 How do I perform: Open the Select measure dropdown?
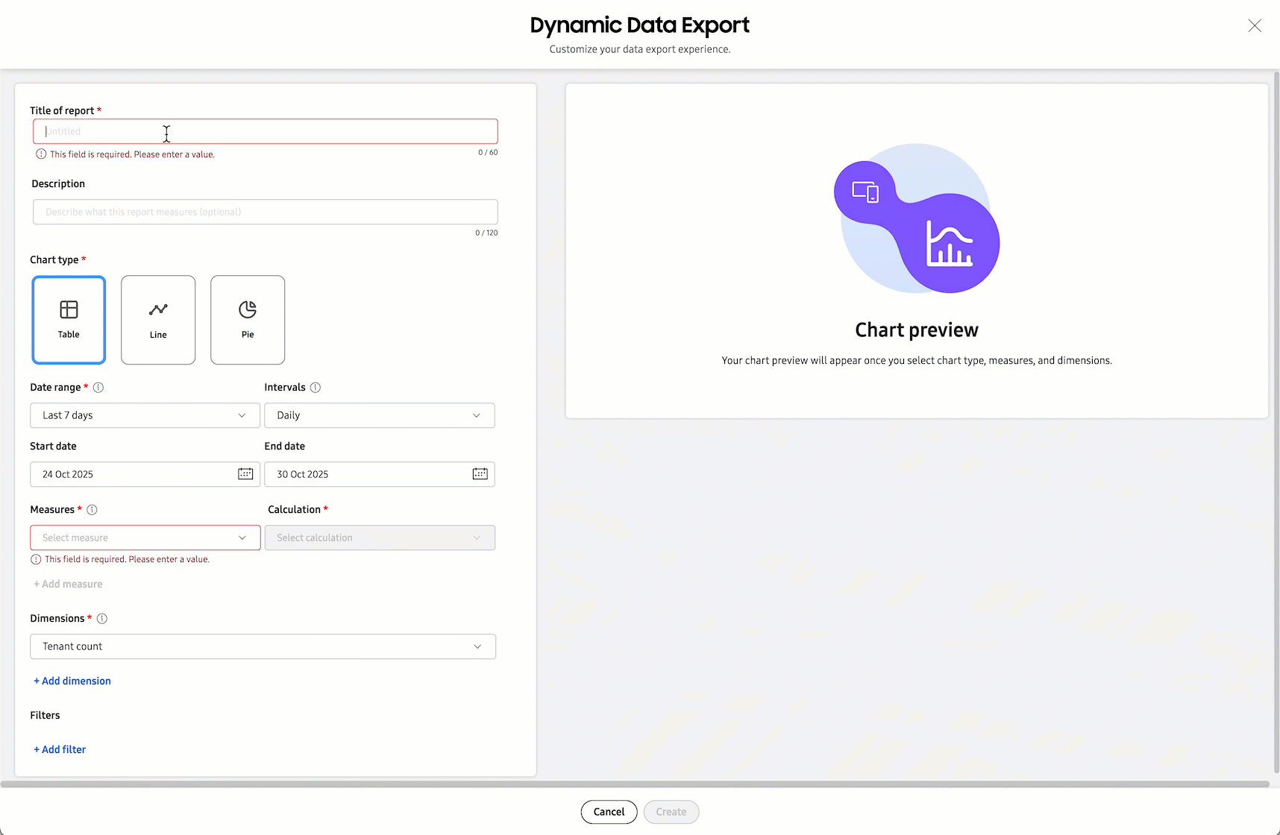coord(145,537)
